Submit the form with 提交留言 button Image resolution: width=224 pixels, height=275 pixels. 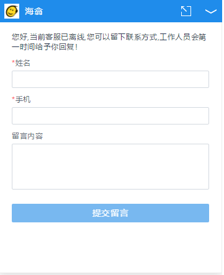coord(110,213)
